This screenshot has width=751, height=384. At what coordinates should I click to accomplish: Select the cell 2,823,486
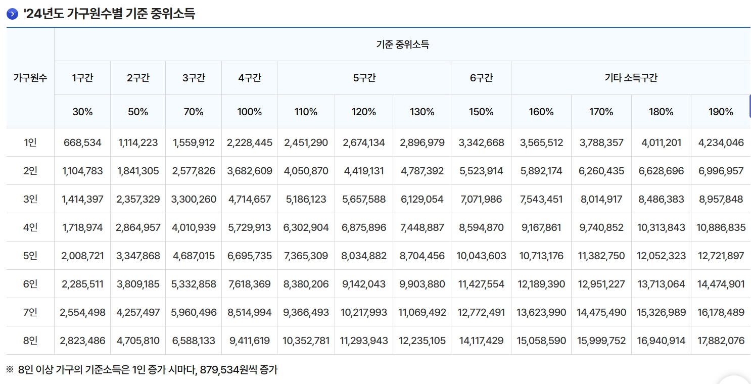pos(82,341)
